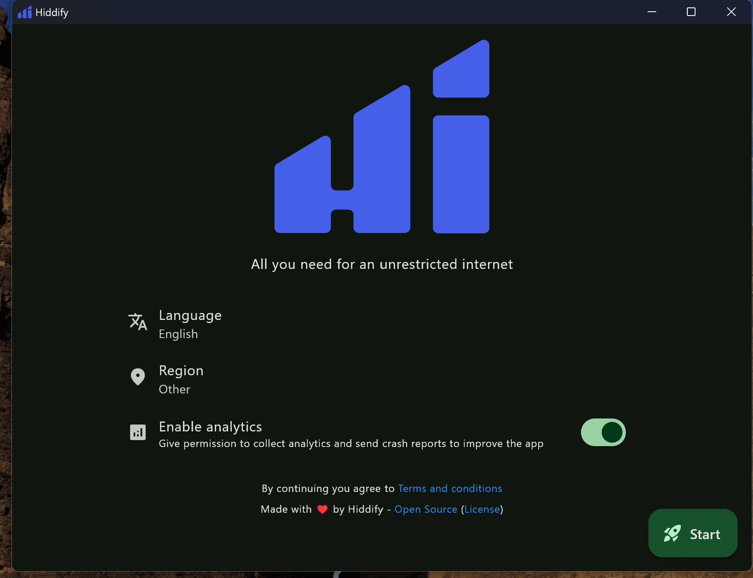The image size is (753, 578).
Task: Click the large Hiddify Hi logo
Action: 382,137
